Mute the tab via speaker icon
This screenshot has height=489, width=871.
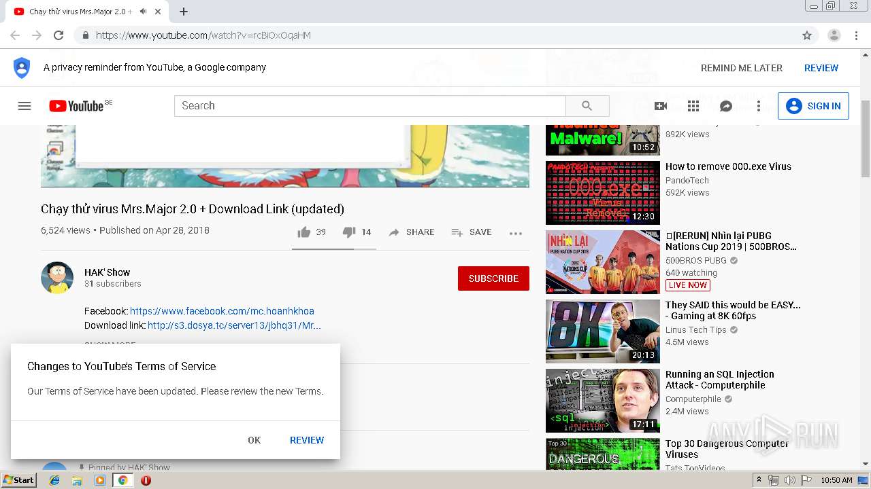pos(143,12)
